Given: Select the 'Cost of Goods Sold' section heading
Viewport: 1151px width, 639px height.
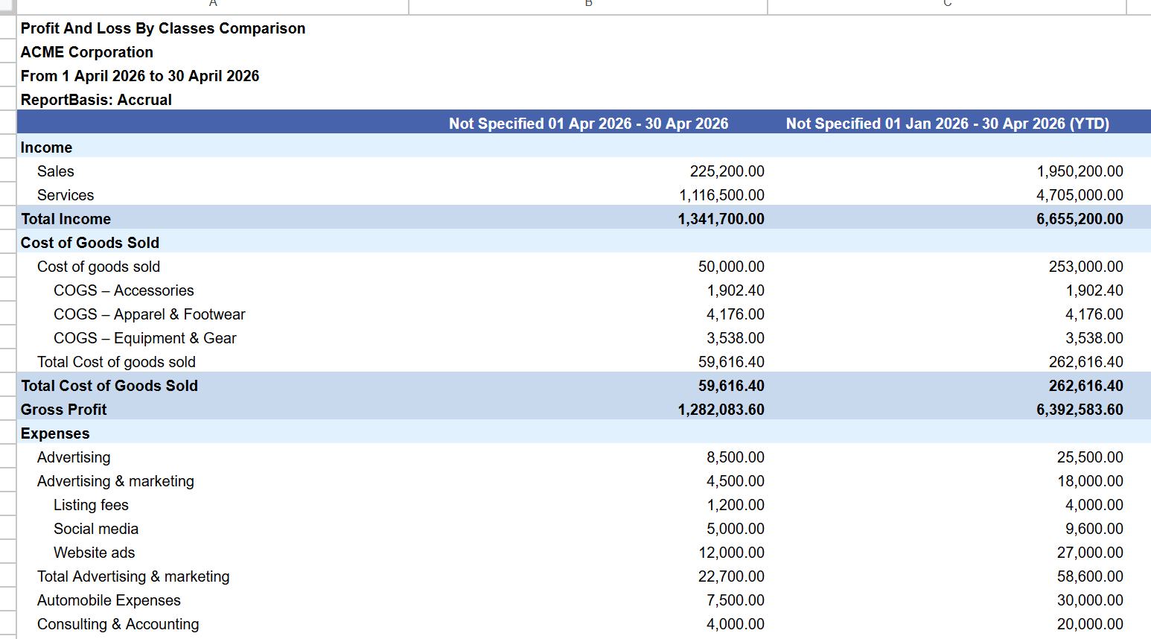Looking at the screenshot, I should click(90, 243).
